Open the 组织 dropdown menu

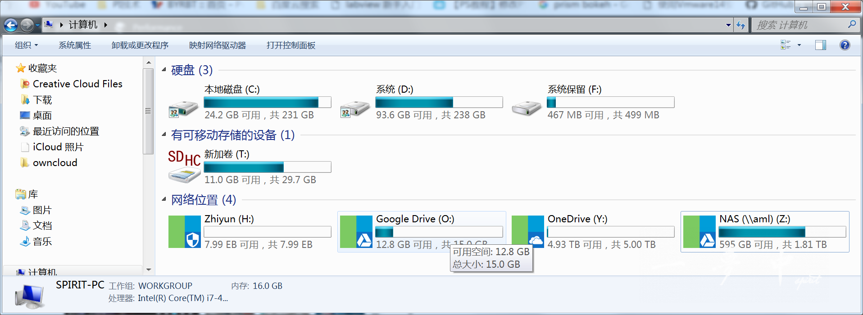[26, 45]
